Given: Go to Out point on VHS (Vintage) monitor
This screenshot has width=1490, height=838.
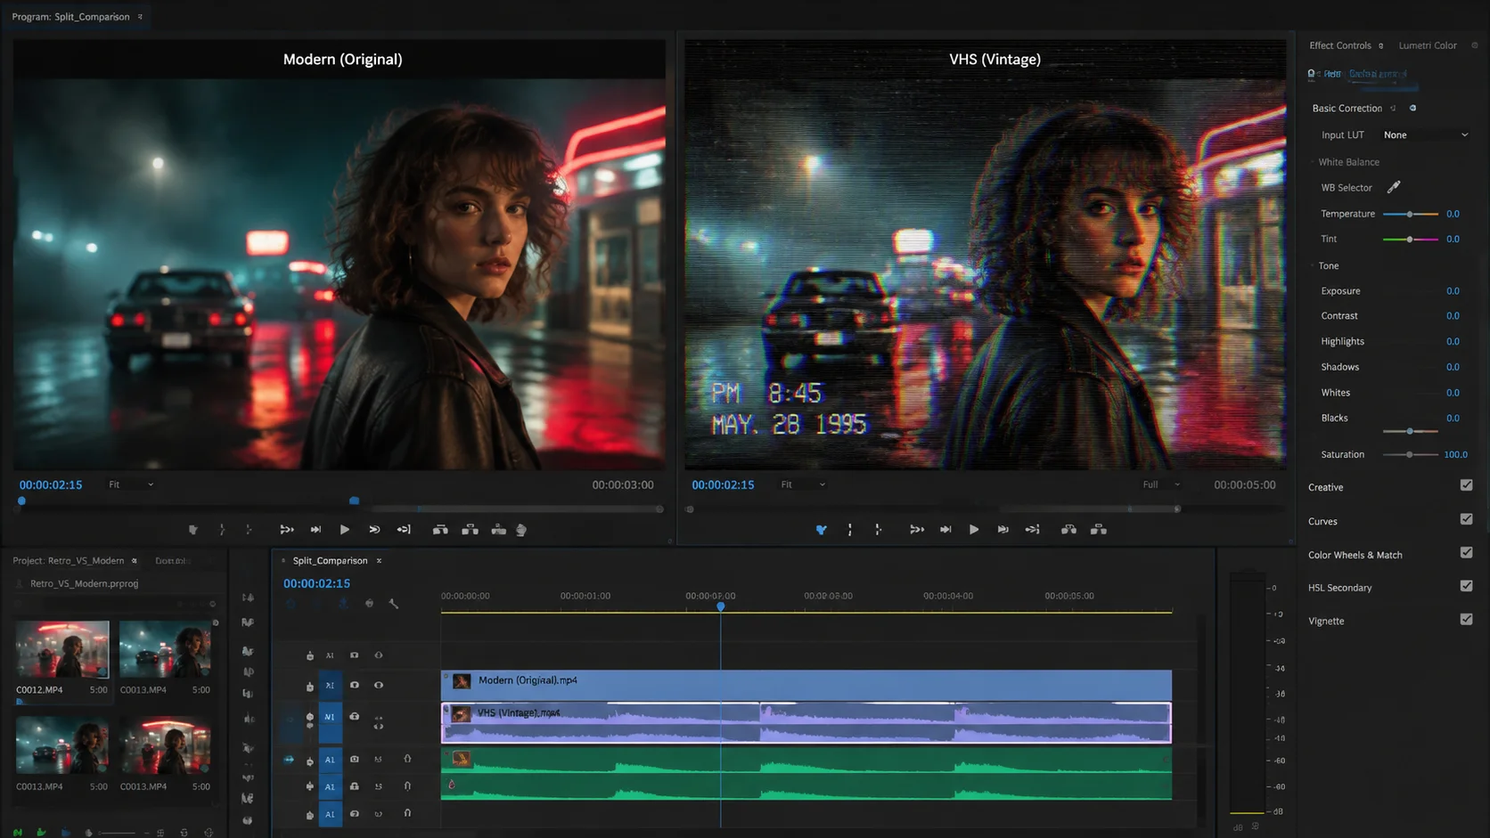Looking at the screenshot, I should pos(1032,530).
